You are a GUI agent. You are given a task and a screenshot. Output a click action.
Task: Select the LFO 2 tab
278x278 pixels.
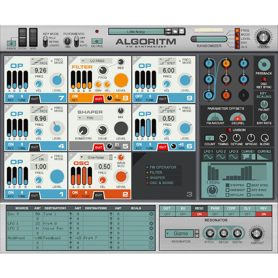click(221, 155)
